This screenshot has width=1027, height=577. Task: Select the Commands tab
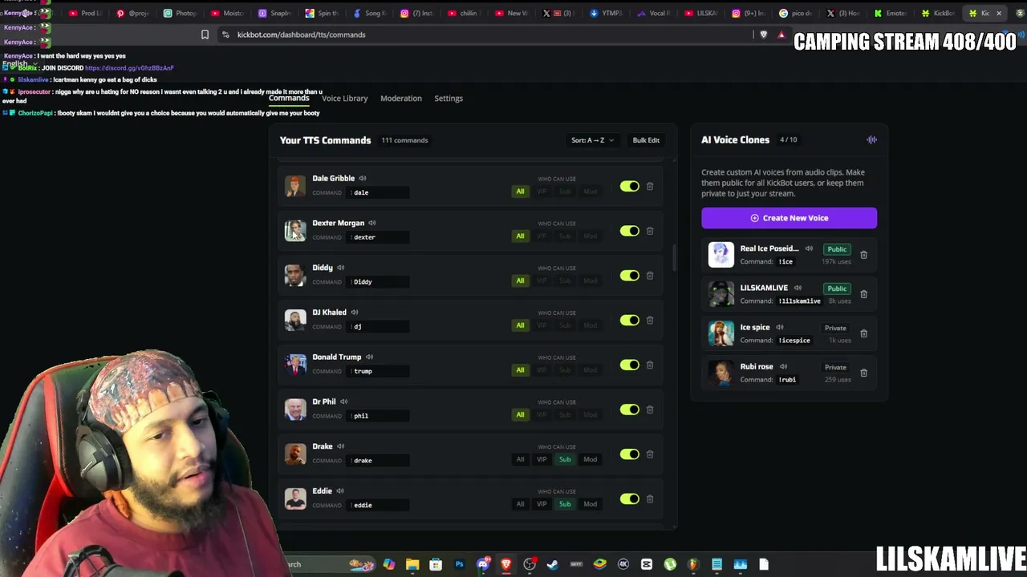coord(289,99)
